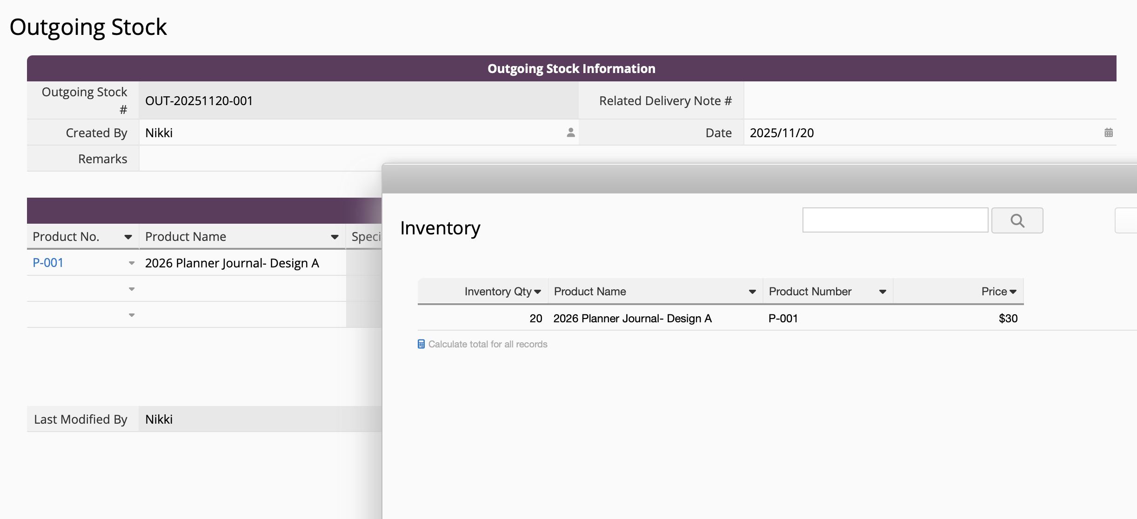This screenshot has width=1137, height=519.
Task: Expand the second empty row's dropdown arrow
Action: pyautogui.click(x=132, y=289)
